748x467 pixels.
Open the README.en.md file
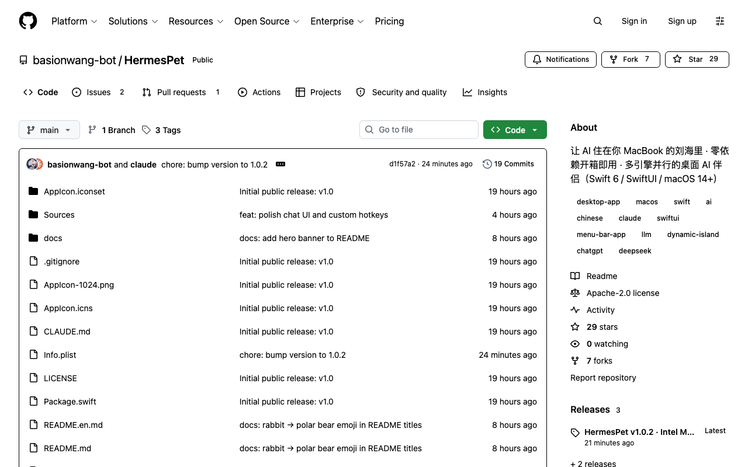tap(73, 425)
